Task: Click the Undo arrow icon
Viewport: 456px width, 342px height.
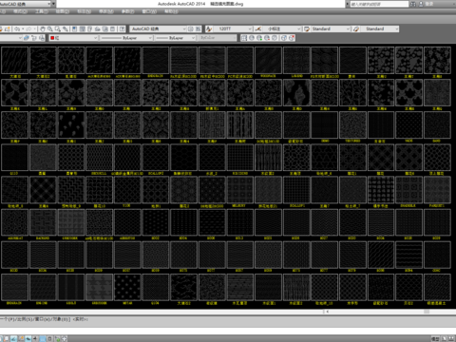Action: [18, 28]
